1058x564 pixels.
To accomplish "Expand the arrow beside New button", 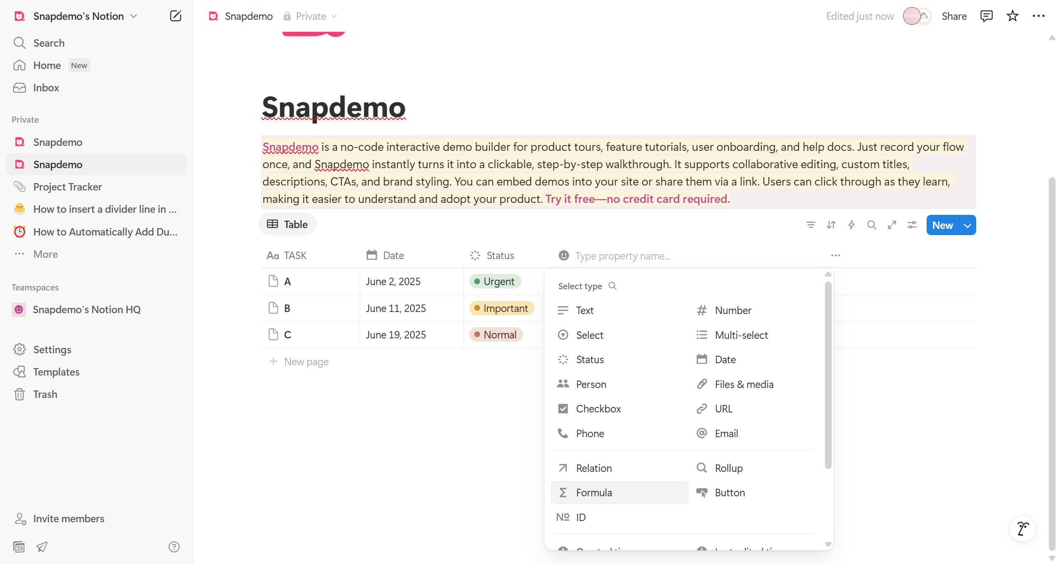I will tap(967, 225).
